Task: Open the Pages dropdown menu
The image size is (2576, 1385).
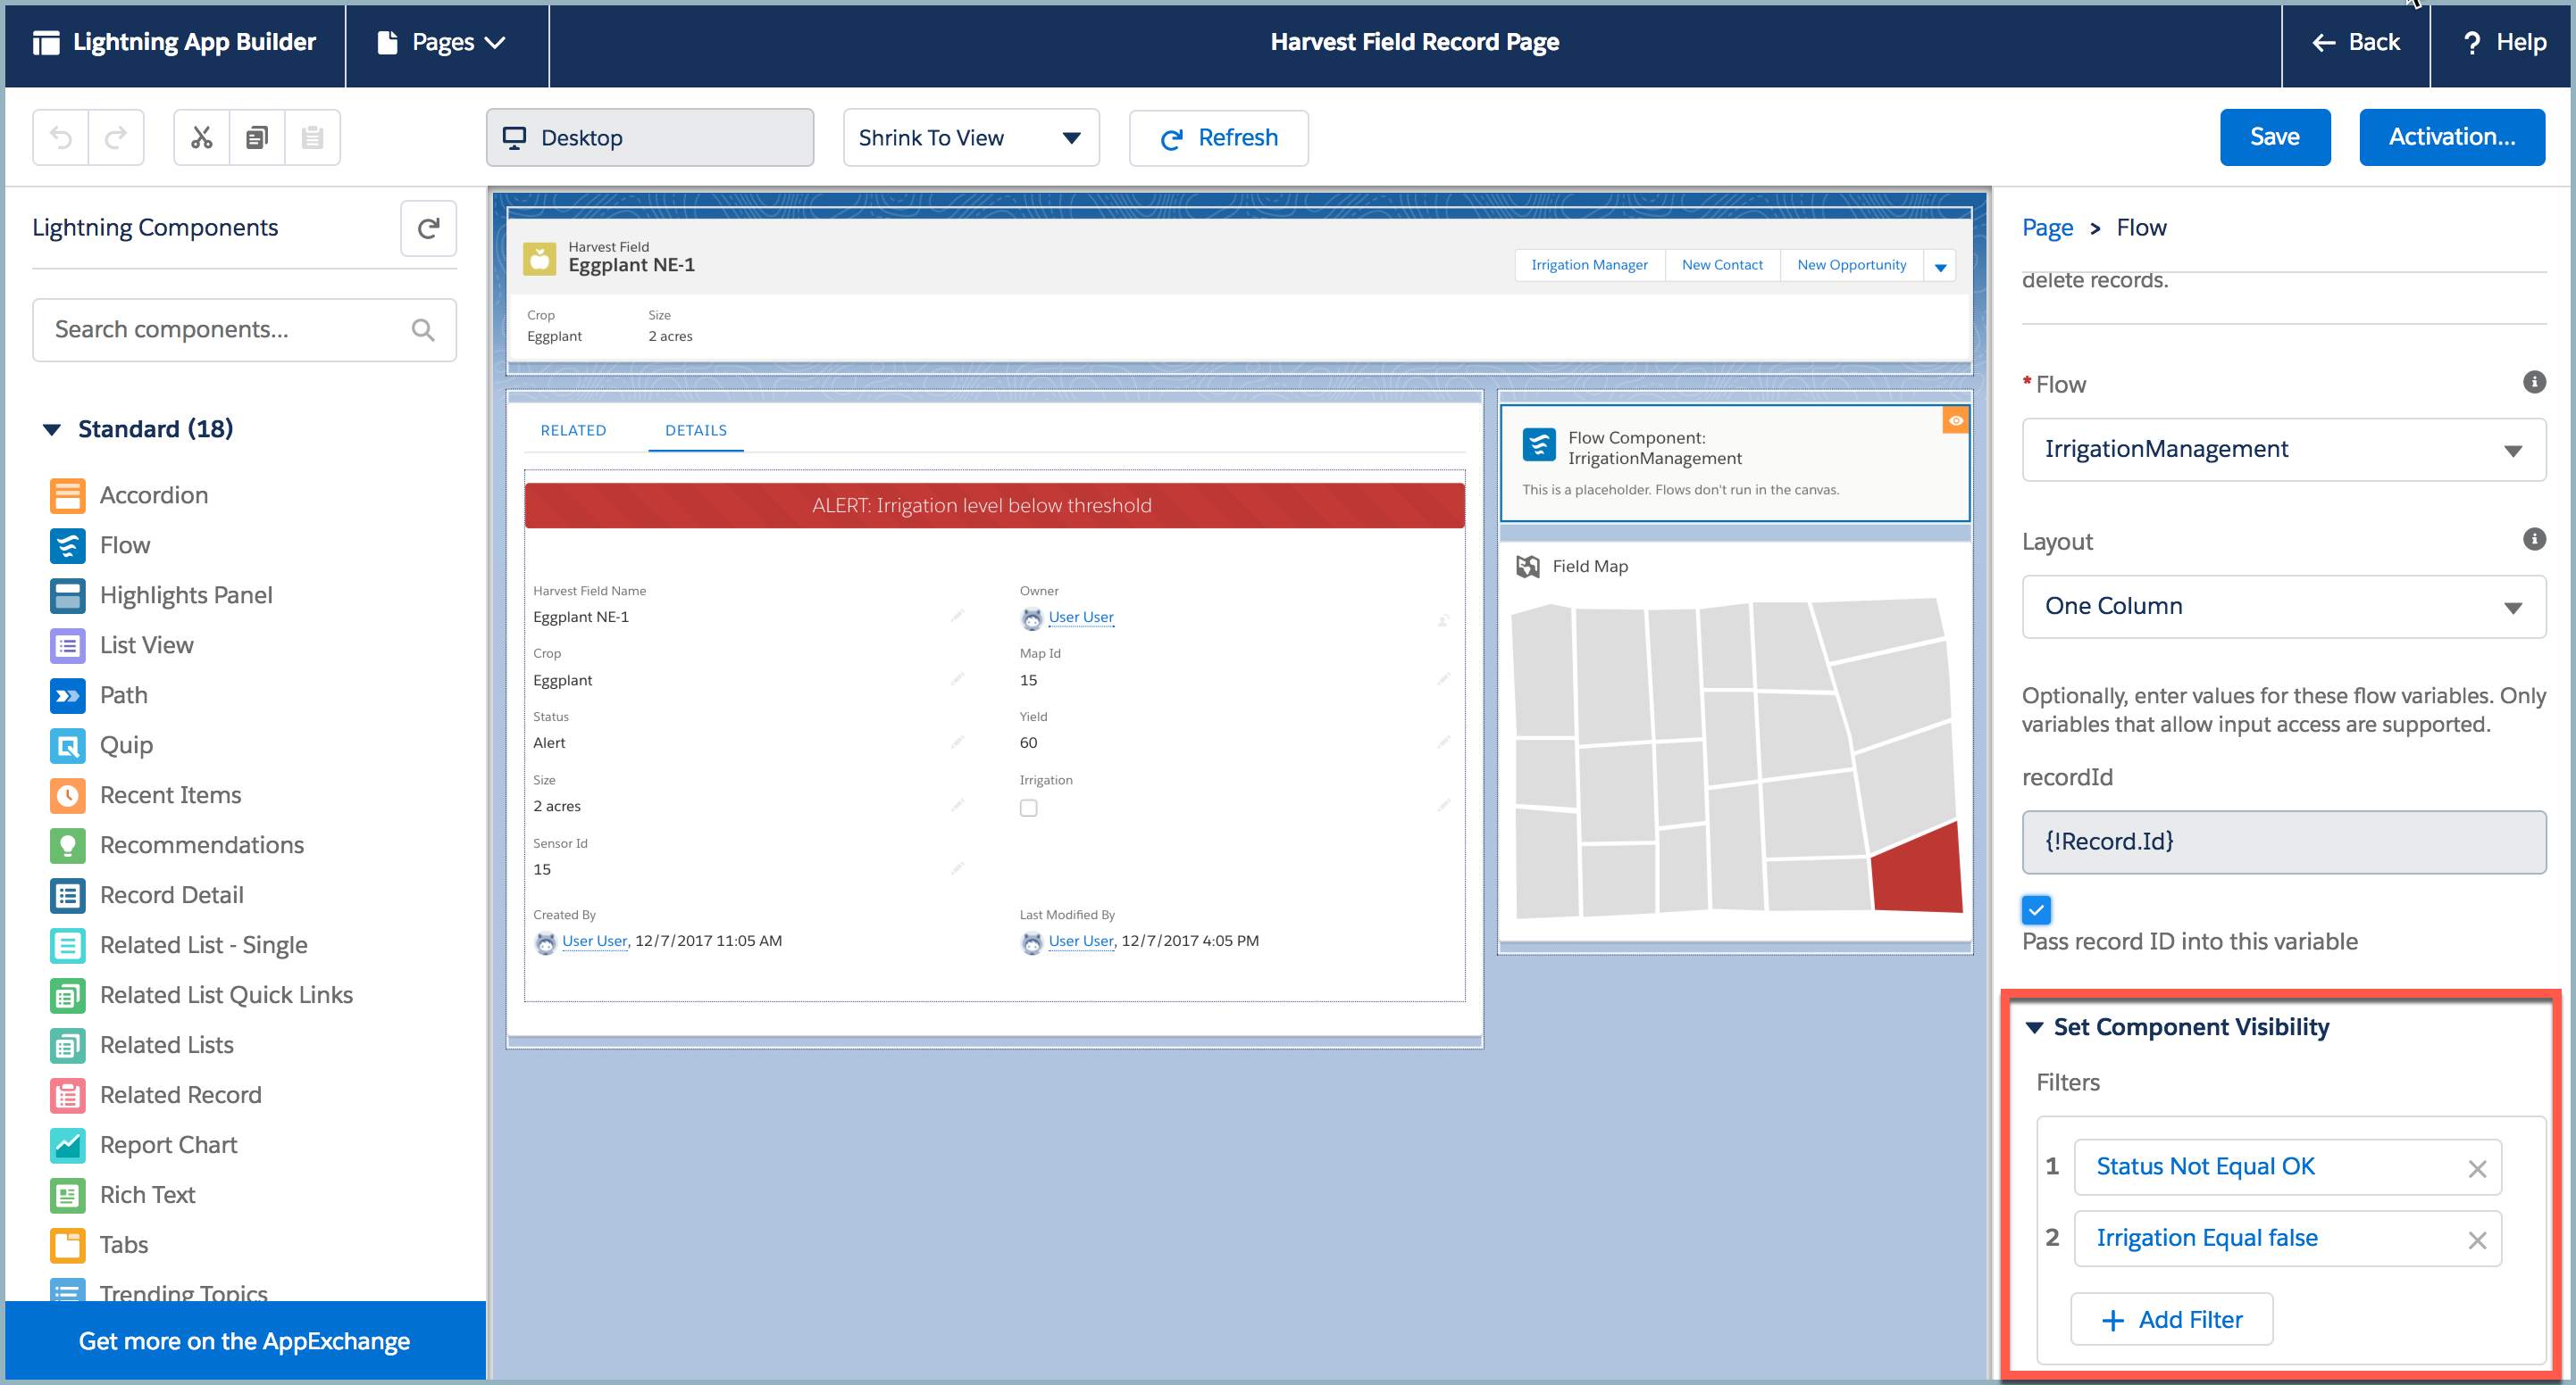Action: click(443, 43)
